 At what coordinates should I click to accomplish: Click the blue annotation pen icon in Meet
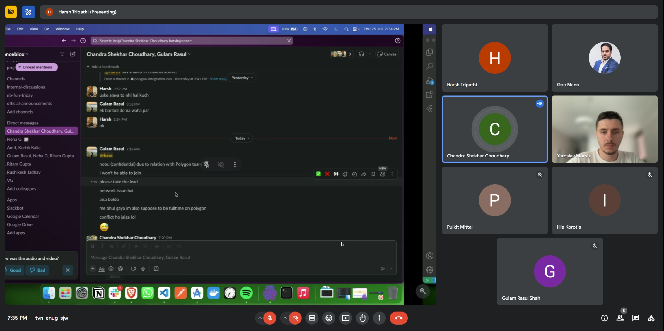point(28,12)
